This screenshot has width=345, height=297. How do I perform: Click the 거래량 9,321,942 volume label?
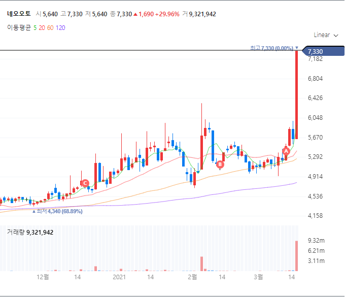pos(30,233)
